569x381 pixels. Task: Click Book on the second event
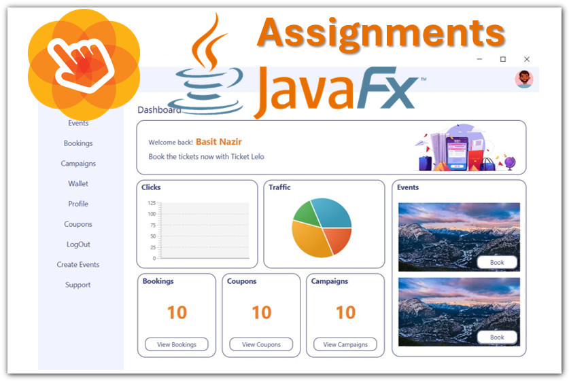click(x=497, y=338)
